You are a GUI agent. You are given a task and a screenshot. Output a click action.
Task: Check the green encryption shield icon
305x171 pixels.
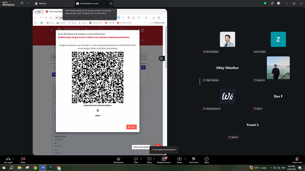[265, 3]
